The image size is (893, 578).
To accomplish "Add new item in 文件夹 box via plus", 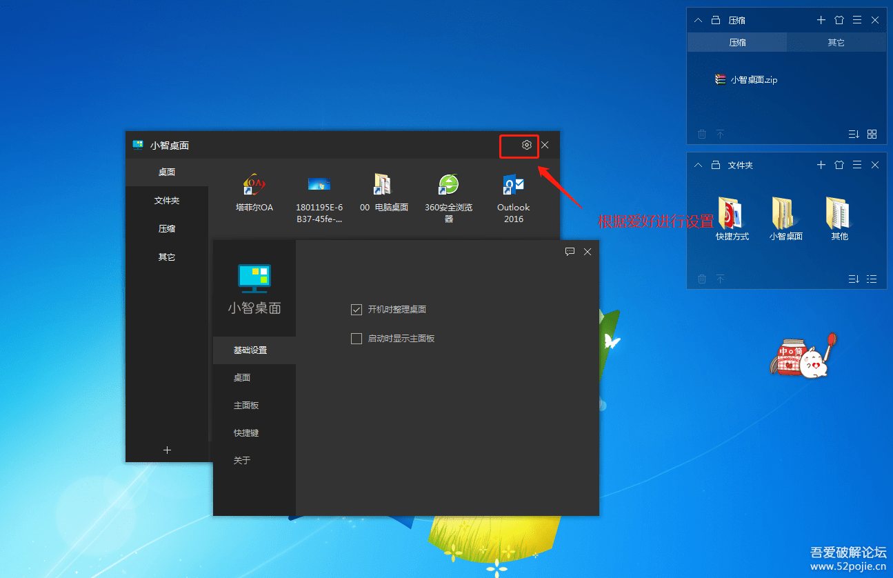I will [821, 165].
